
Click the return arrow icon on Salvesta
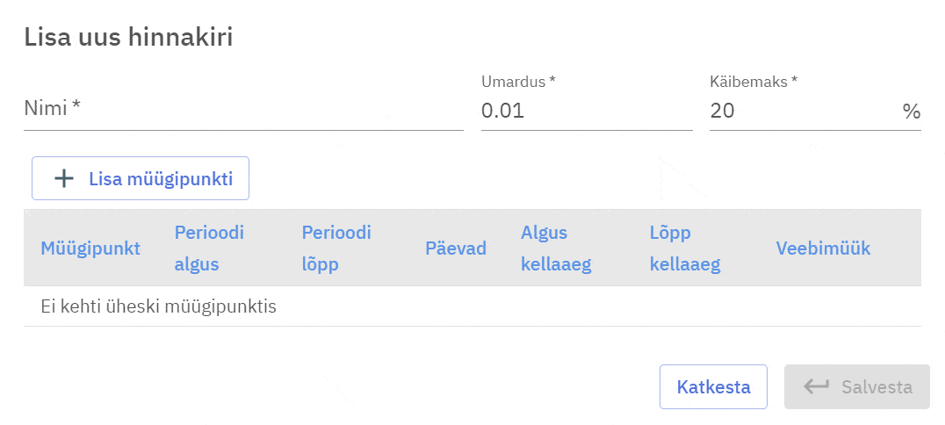tap(816, 387)
